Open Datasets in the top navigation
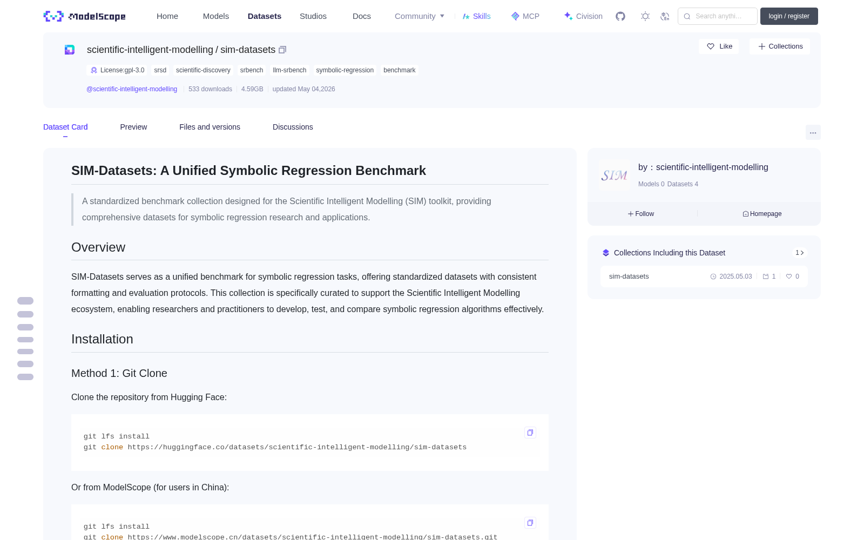Viewport: 864px width, 540px height. tap(265, 16)
